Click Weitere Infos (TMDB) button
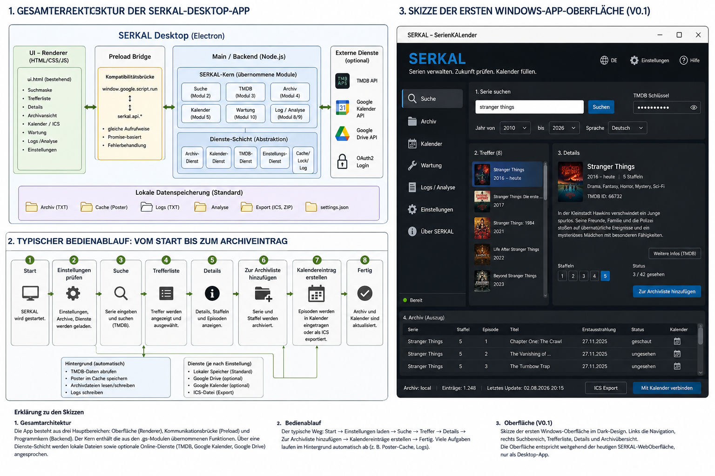 (675, 253)
